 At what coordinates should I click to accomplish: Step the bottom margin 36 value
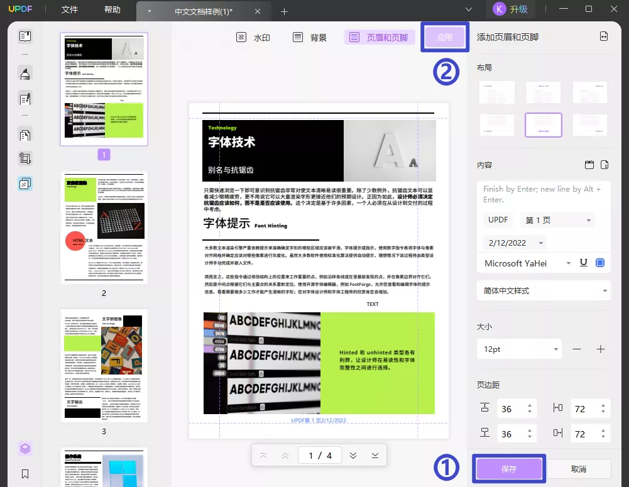point(530,434)
